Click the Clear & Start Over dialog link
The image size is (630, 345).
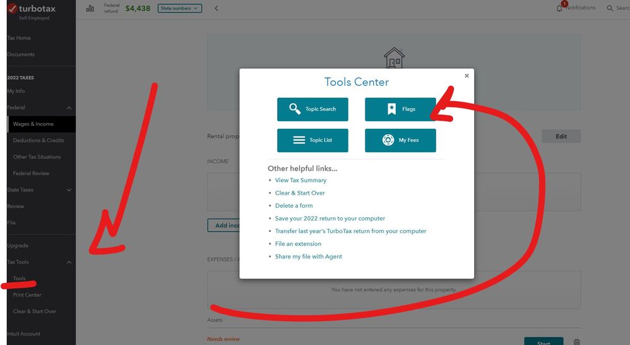(300, 193)
